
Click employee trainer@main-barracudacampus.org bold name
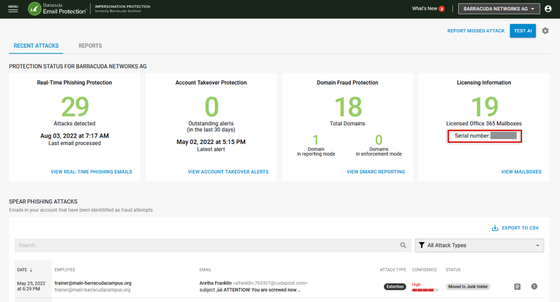[93, 283]
